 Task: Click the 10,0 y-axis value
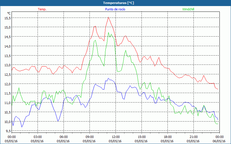(8, 122)
